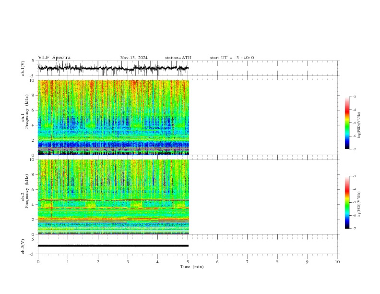The width and height of the screenshot is (380, 294).
Task: Click the "5" tick of ch.1(V) axis
Action: pos(34,61)
